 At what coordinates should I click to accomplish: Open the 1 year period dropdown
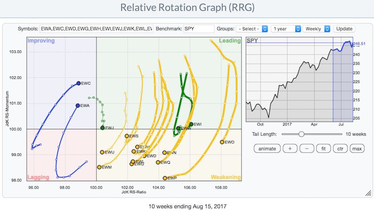pyautogui.click(x=286, y=29)
